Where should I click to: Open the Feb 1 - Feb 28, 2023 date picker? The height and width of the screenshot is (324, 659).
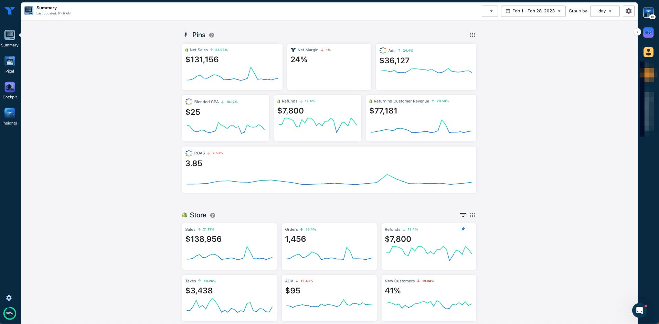tap(533, 11)
